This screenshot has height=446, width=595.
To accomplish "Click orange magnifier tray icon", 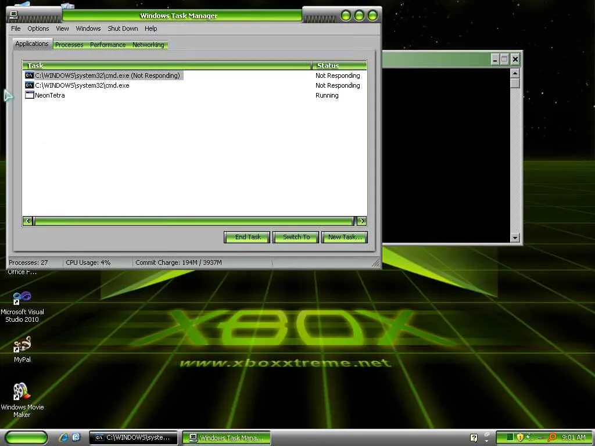I will pyautogui.click(x=553, y=437).
